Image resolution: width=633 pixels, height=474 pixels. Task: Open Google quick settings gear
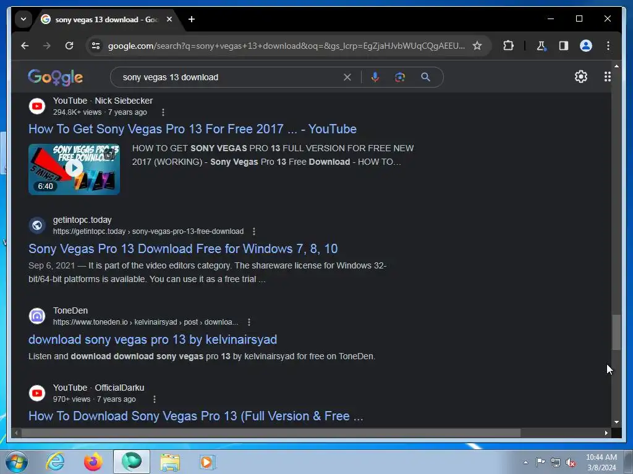point(581,77)
